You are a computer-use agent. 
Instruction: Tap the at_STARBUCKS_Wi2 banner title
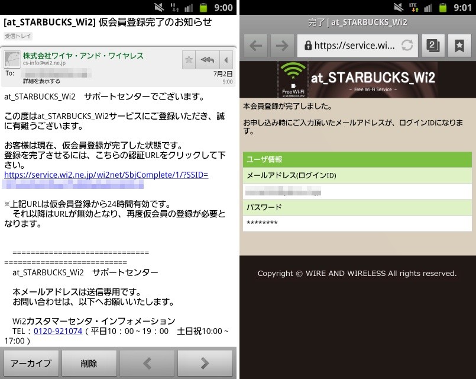tap(373, 77)
